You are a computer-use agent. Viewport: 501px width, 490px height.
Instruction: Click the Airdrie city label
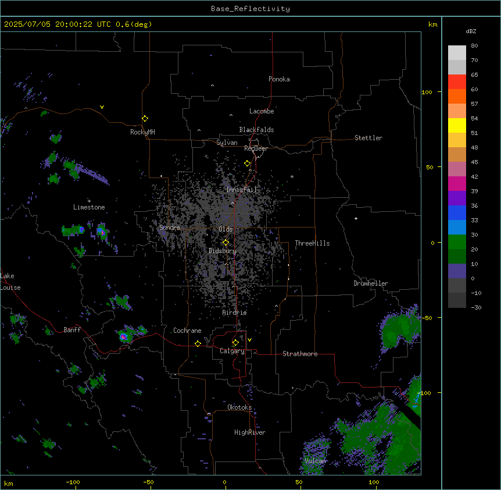235,313
